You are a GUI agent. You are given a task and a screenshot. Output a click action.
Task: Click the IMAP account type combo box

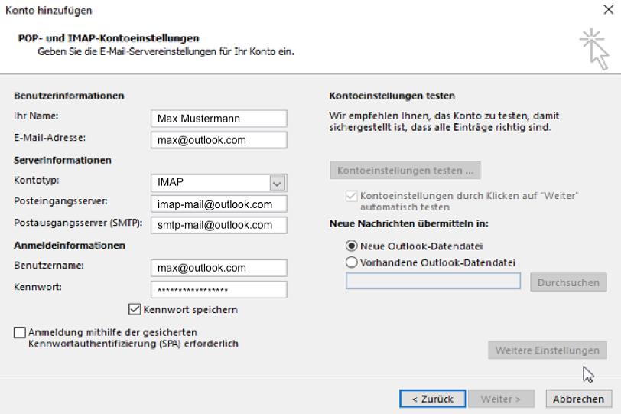tap(210, 184)
